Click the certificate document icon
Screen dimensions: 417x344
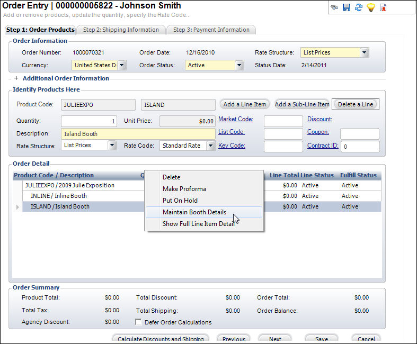pos(383,7)
